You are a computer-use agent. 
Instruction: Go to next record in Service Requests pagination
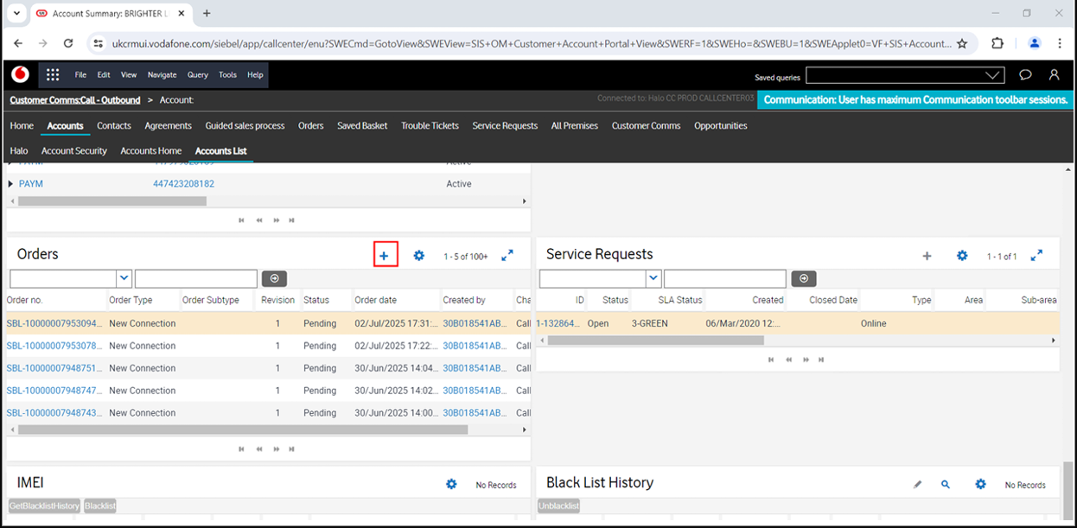coord(805,359)
